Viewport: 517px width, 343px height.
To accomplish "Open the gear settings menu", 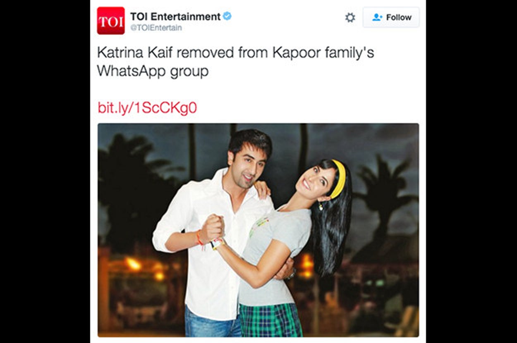I will (350, 17).
